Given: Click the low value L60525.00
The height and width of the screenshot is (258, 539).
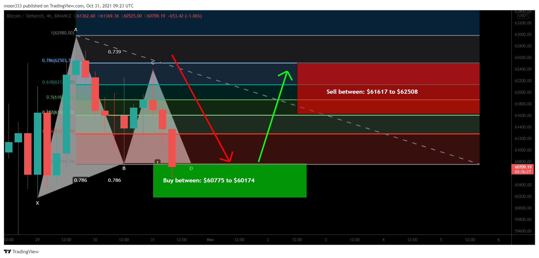Looking at the screenshot, I should (x=132, y=16).
